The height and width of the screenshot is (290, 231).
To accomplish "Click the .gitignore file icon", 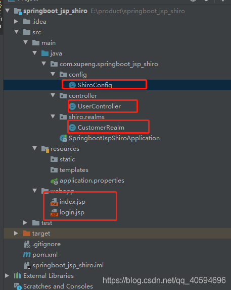I will tap(27, 244).
